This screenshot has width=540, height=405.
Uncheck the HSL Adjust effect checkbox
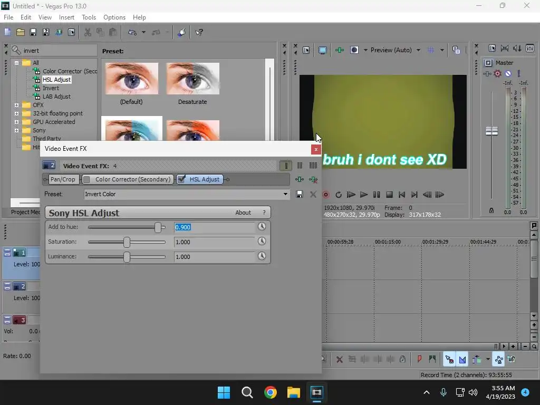pyautogui.click(x=181, y=179)
